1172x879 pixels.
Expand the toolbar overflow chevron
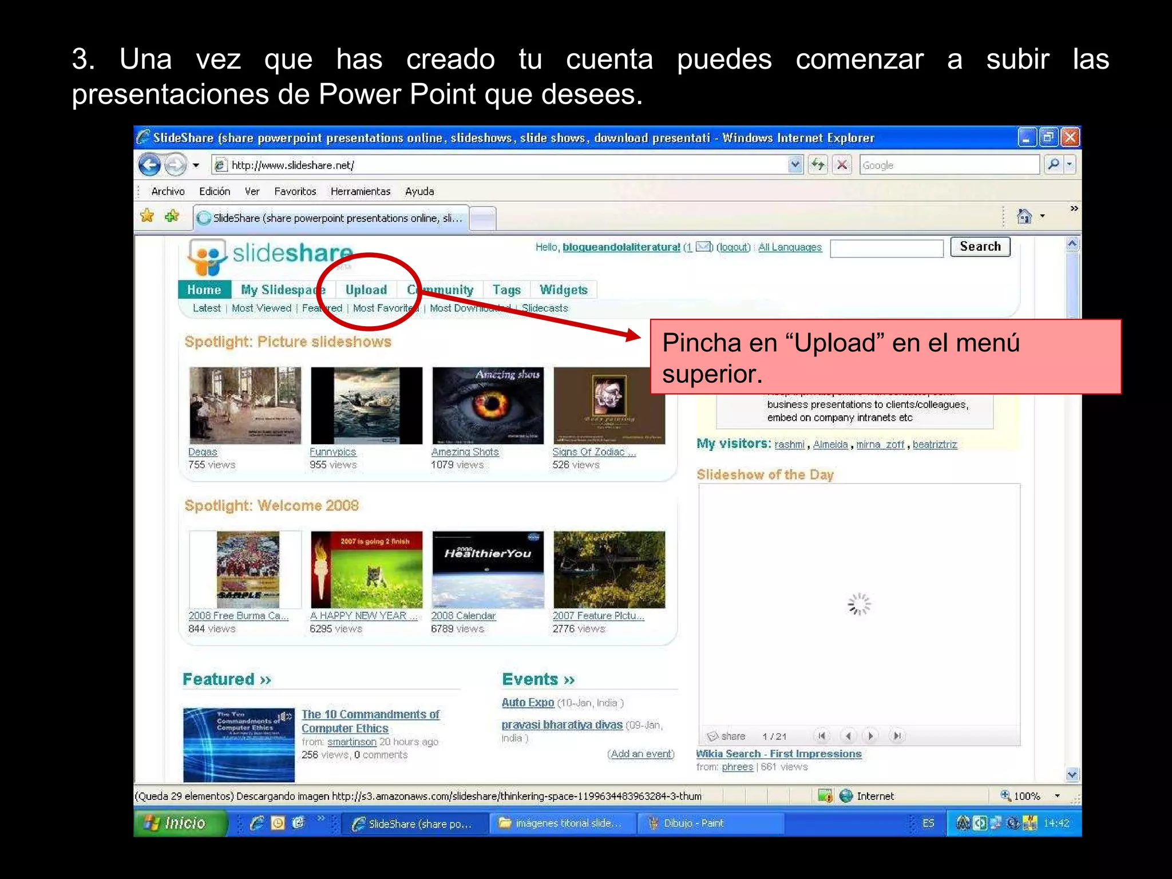coord(1074,209)
